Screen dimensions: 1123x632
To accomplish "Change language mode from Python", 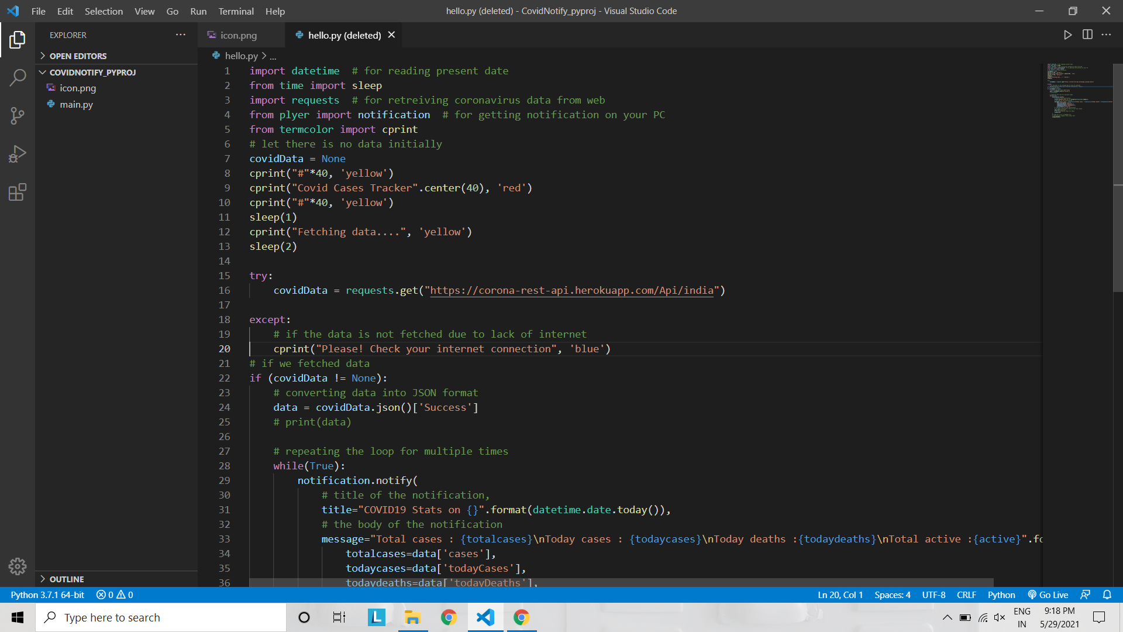I will (x=1001, y=595).
